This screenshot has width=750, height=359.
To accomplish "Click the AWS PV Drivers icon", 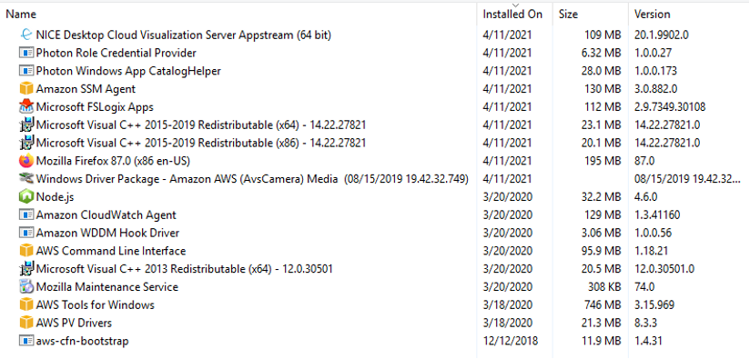I will 26,323.
